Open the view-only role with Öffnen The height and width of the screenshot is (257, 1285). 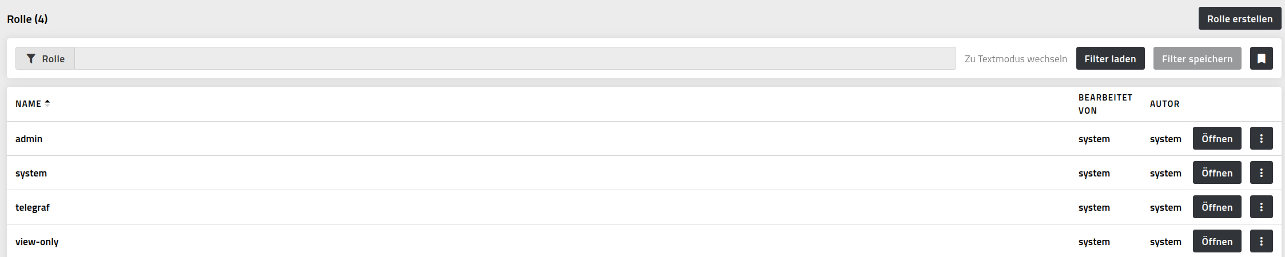pyautogui.click(x=1217, y=241)
